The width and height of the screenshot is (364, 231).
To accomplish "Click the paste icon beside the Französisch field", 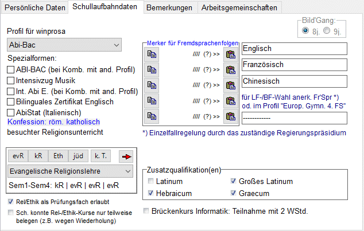I will 230,70.
